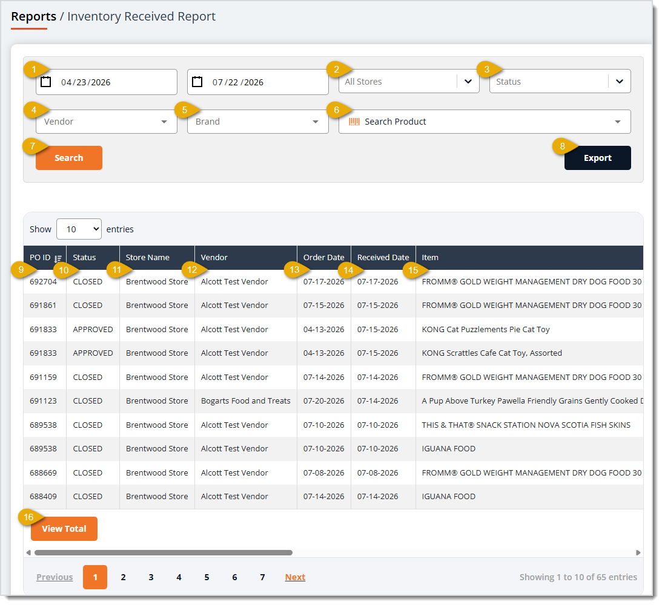
Task: Click PO ID 691159
Action: pyautogui.click(x=43, y=378)
